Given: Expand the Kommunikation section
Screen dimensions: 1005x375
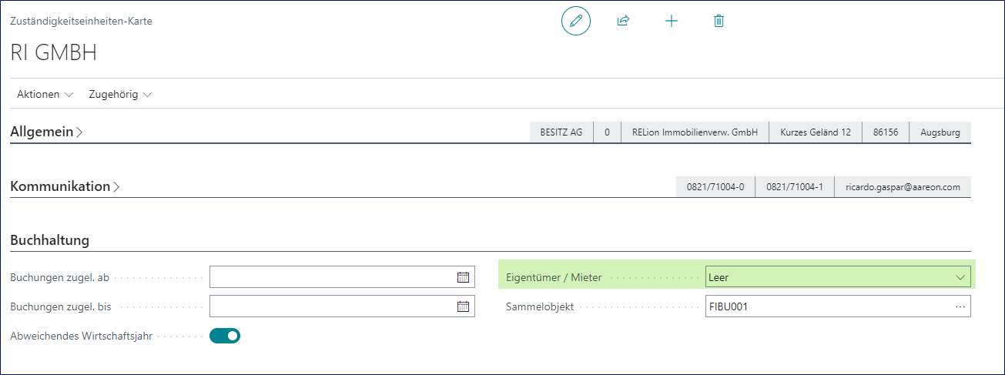Looking at the screenshot, I should tap(65, 186).
